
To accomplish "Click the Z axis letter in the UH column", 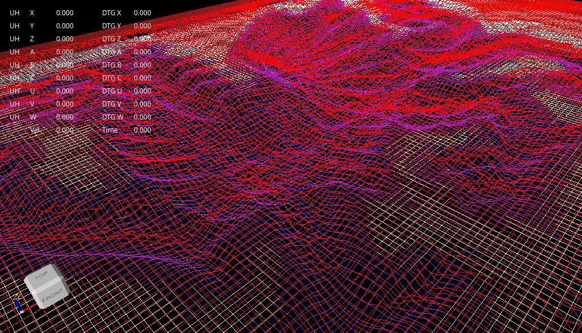I will [32, 39].
